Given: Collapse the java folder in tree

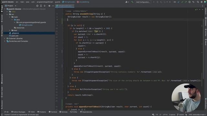Looking at the screenshot, I should 12,20.
